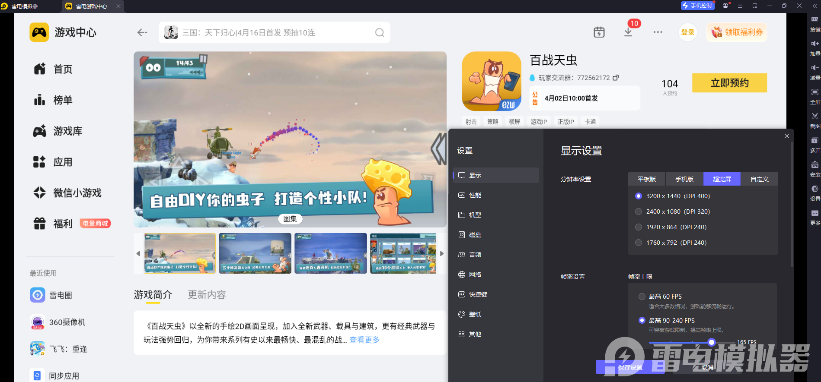Open 磁盘 disk settings category

(496, 235)
